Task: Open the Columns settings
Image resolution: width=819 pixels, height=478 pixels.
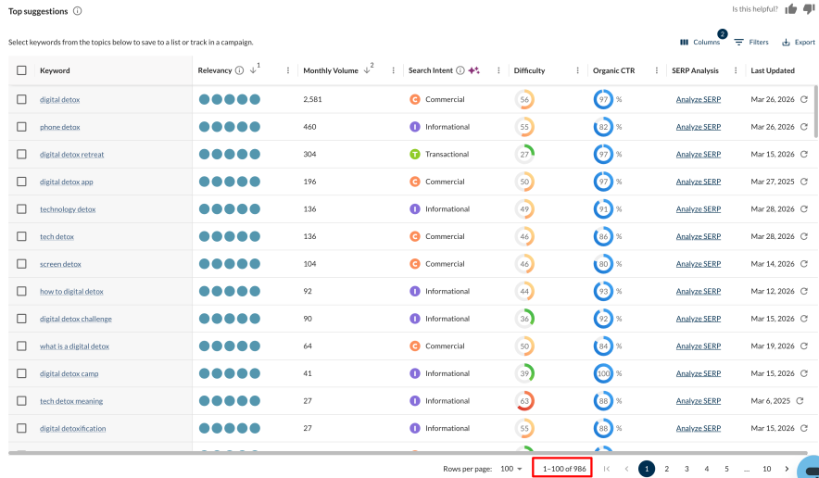Action: (699, 43)
